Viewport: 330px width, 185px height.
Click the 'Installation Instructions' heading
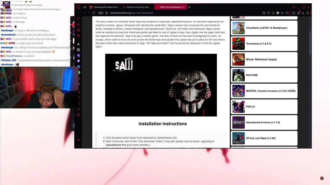[163, 124]
